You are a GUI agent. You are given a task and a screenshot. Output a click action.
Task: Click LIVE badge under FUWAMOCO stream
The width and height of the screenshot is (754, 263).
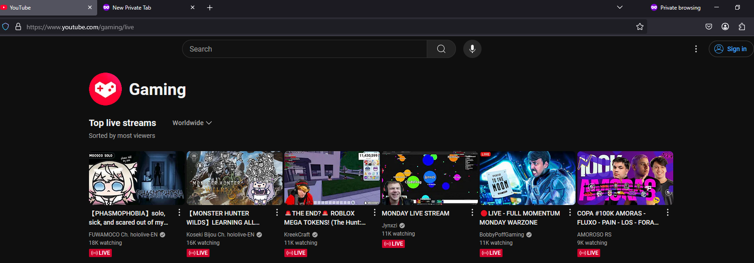[x=100, y=253]
